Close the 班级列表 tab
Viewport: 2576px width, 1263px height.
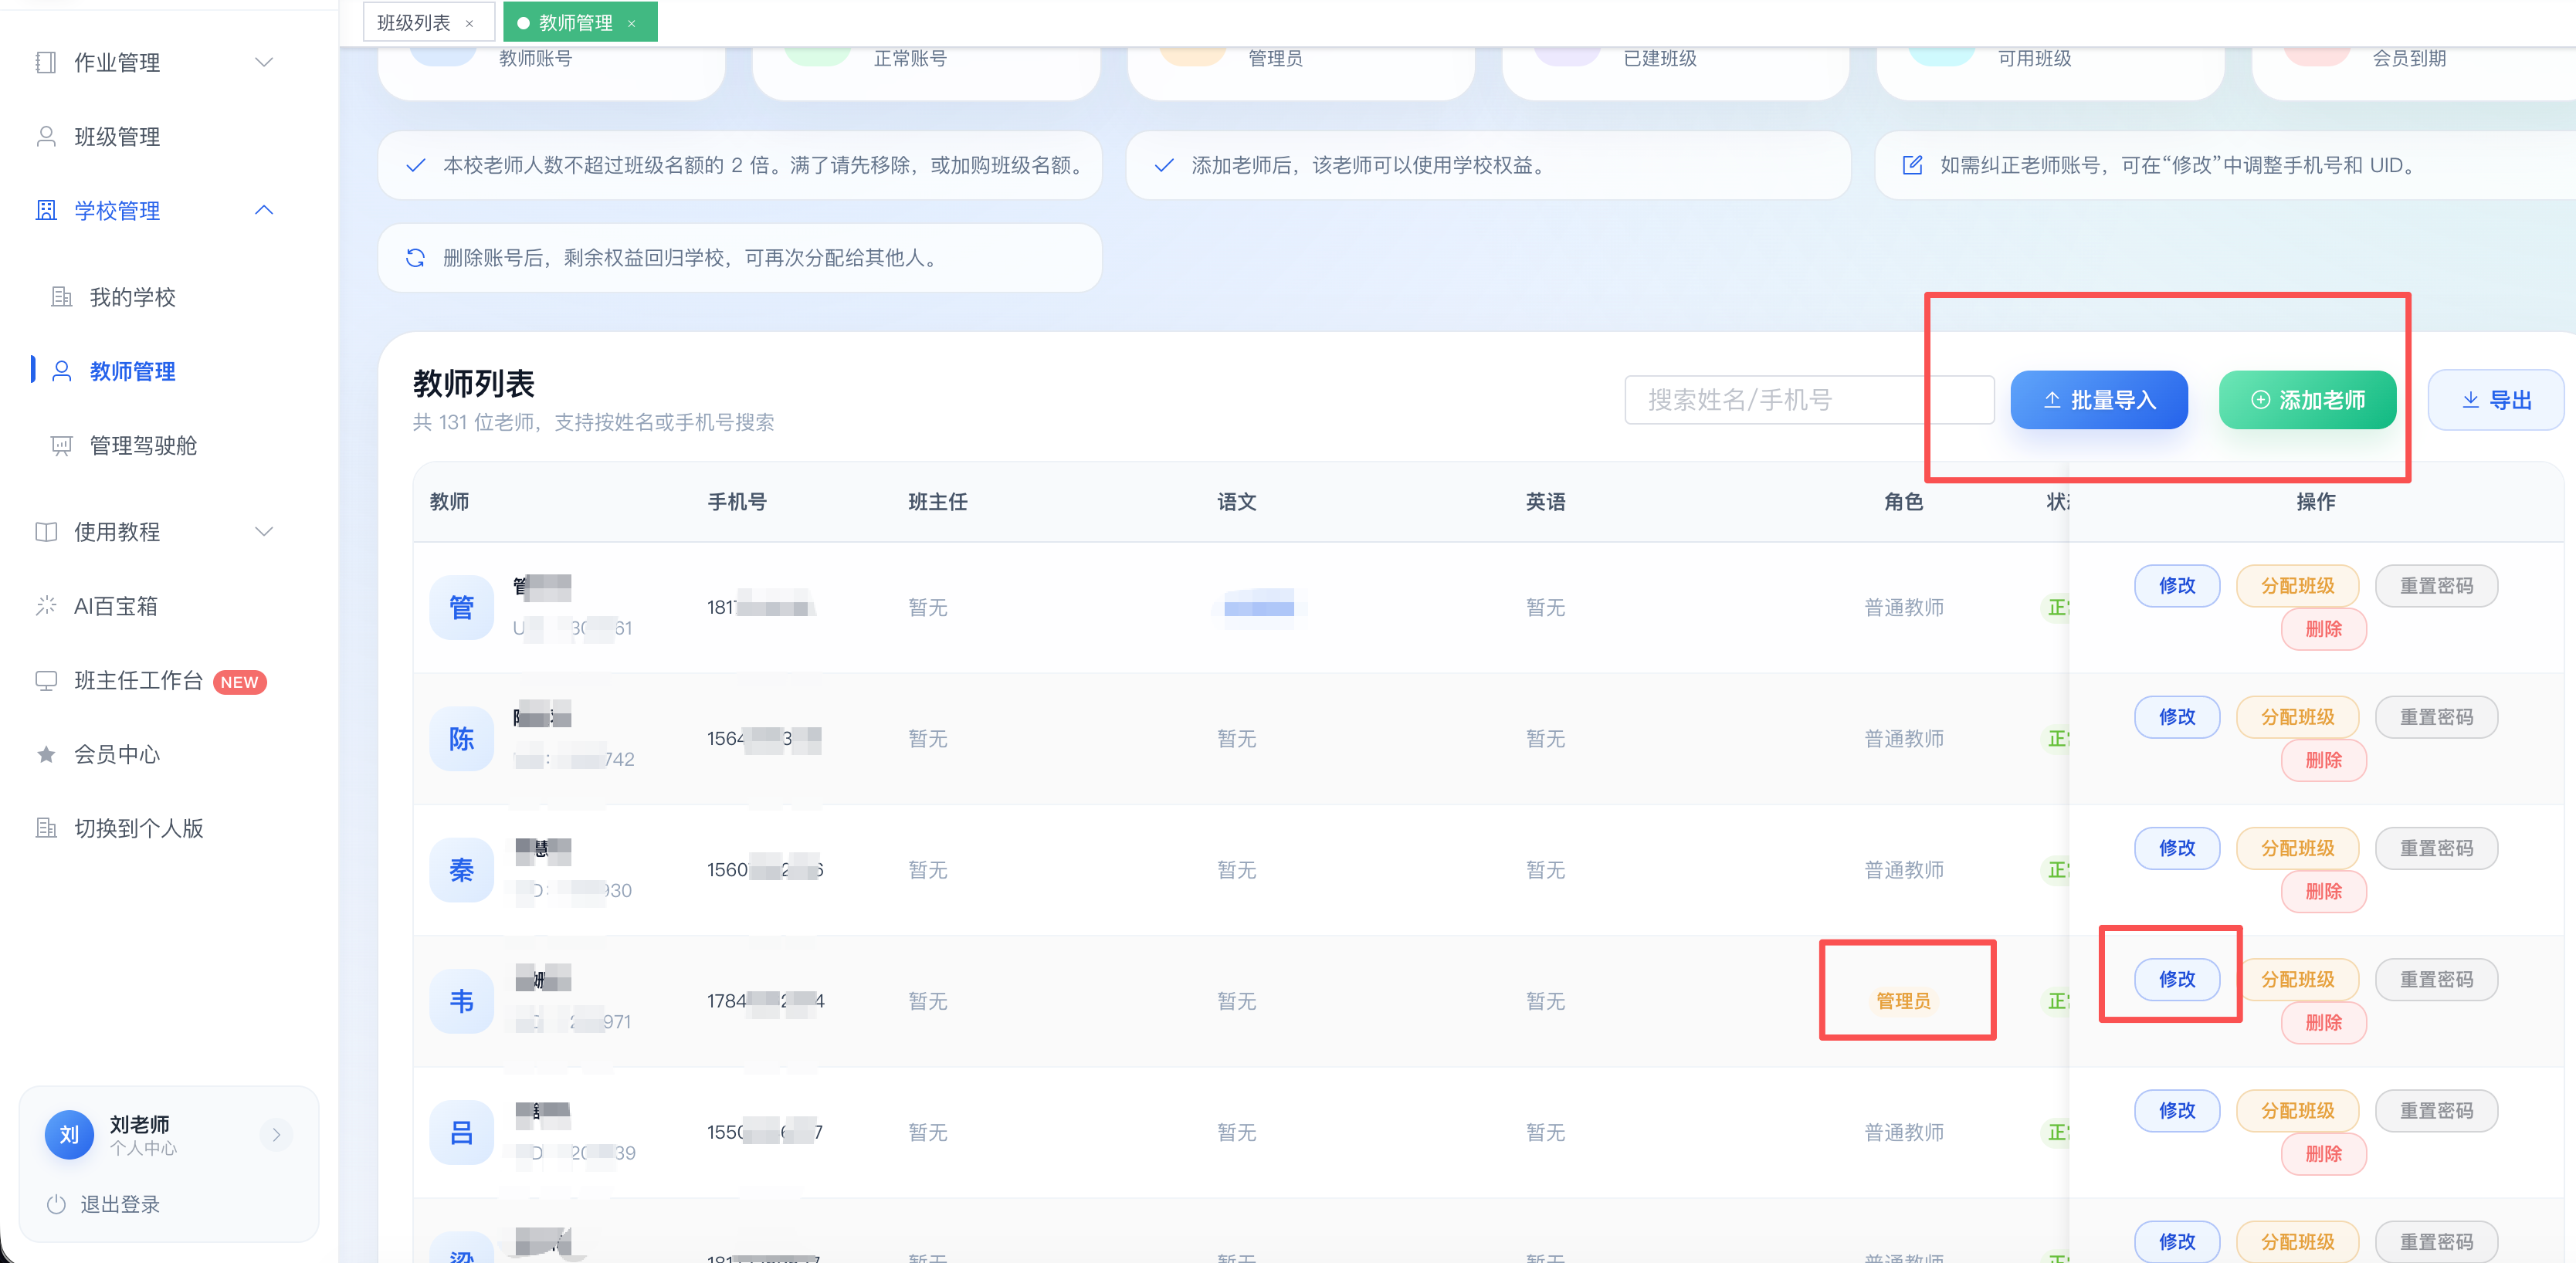469,23
